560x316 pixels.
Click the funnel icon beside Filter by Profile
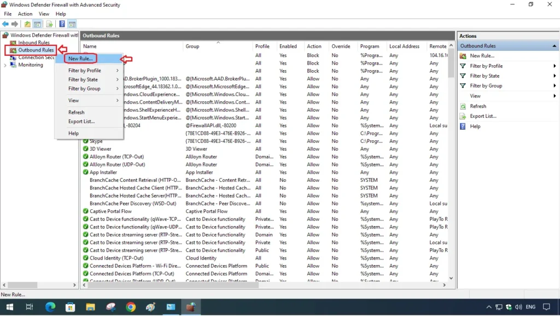463,66
